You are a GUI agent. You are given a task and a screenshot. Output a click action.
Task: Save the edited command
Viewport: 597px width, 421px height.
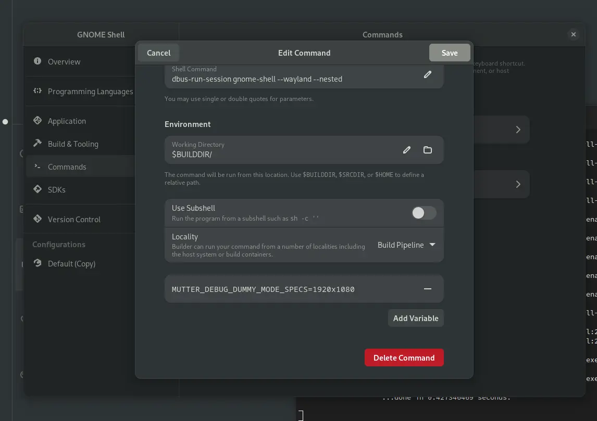449,52
